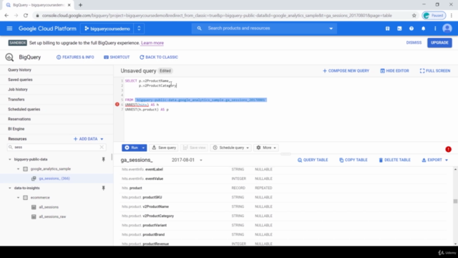
Task: Follow the Learn more billing link
Action: [152, 43]
